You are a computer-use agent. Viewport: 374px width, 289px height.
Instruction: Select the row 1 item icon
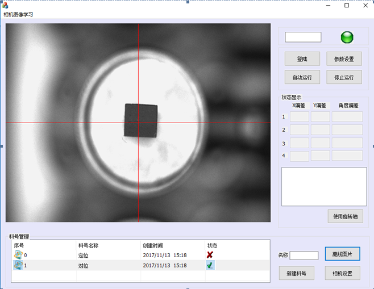click(x=18, y=265)
